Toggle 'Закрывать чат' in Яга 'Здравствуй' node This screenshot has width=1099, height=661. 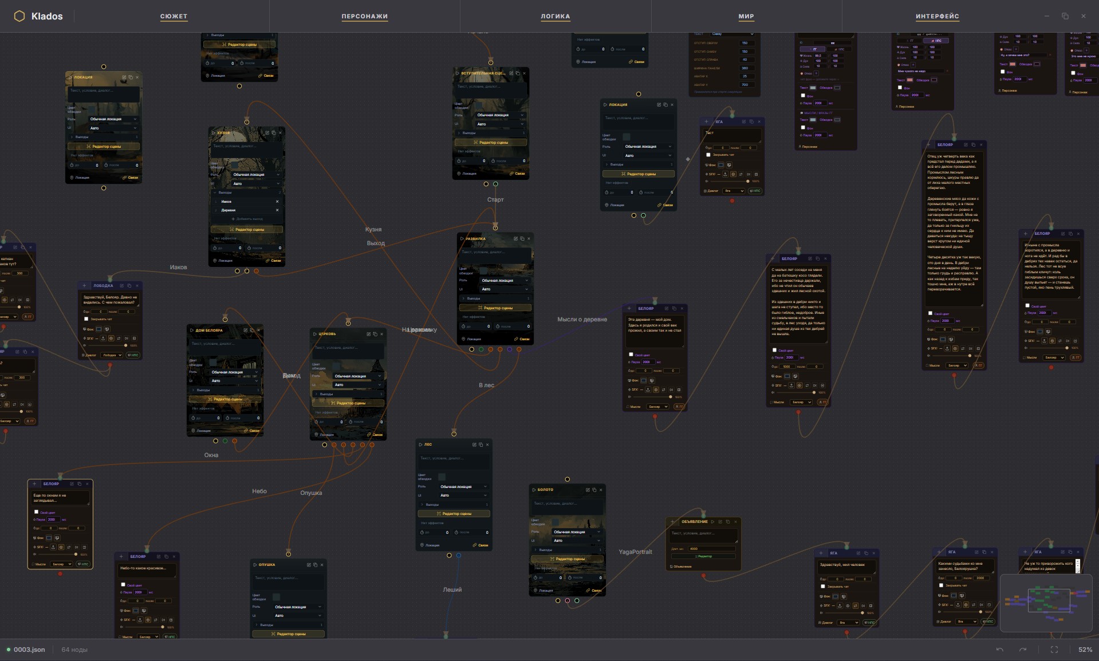pyautogui.click(x=823, y=587)
